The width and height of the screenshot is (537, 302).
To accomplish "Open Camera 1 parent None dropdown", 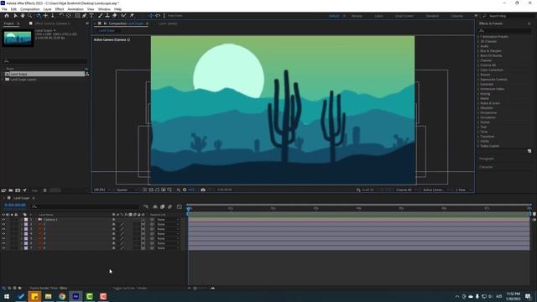I will tap(168, 220).
